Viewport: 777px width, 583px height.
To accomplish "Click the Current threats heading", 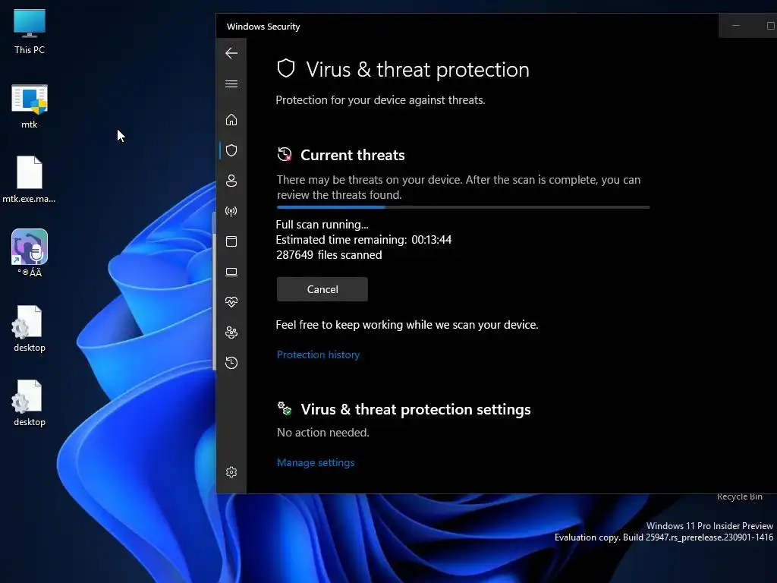I will [352, 155].
